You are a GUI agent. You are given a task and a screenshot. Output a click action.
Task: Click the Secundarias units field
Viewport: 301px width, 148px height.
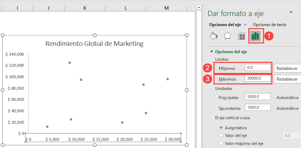click(x=258, y=107)
